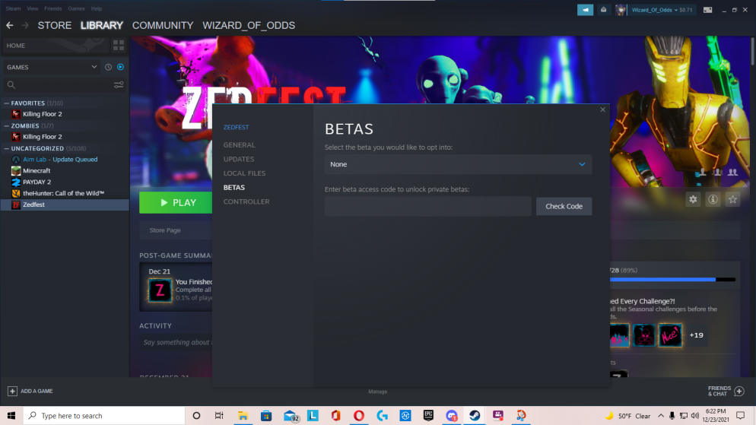Open the Help menu
Viewport: 756px width, 425px height.
coord(97,8)
